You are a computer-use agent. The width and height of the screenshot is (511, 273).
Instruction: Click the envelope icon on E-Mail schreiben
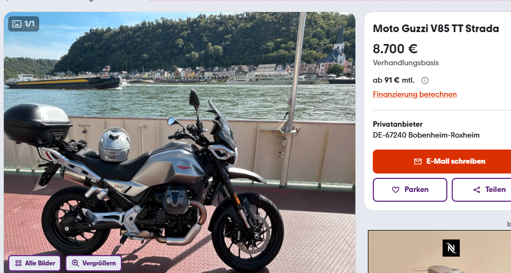(417, 162)
